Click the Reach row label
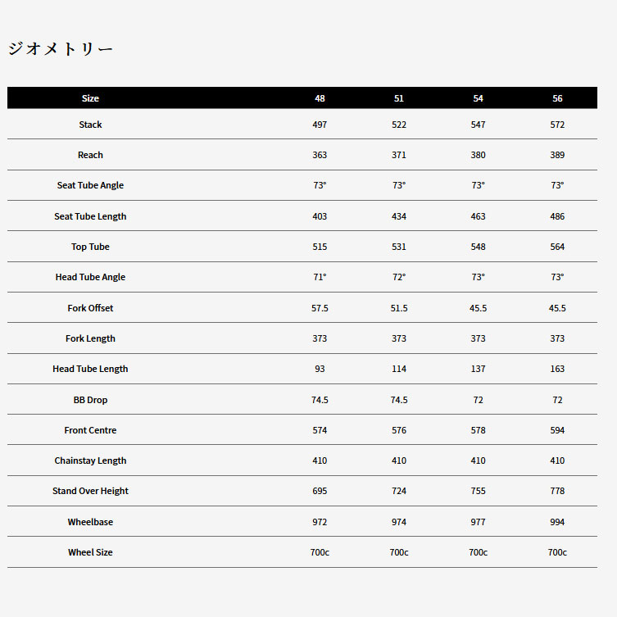Image resolution: width=617 pixels, height=617 pixels. tap(90, 155)
